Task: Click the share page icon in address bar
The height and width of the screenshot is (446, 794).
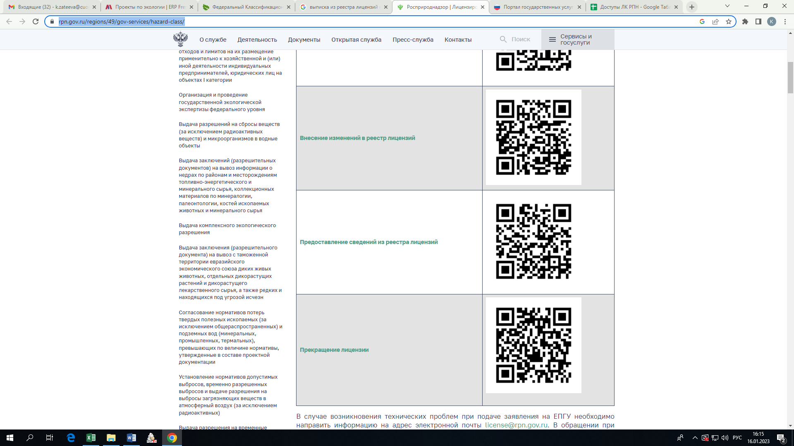Action: pyautogui.click(x=715, y=21)
